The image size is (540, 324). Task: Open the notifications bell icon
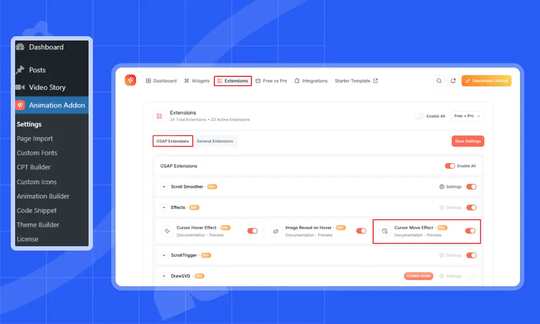(453, 81)
